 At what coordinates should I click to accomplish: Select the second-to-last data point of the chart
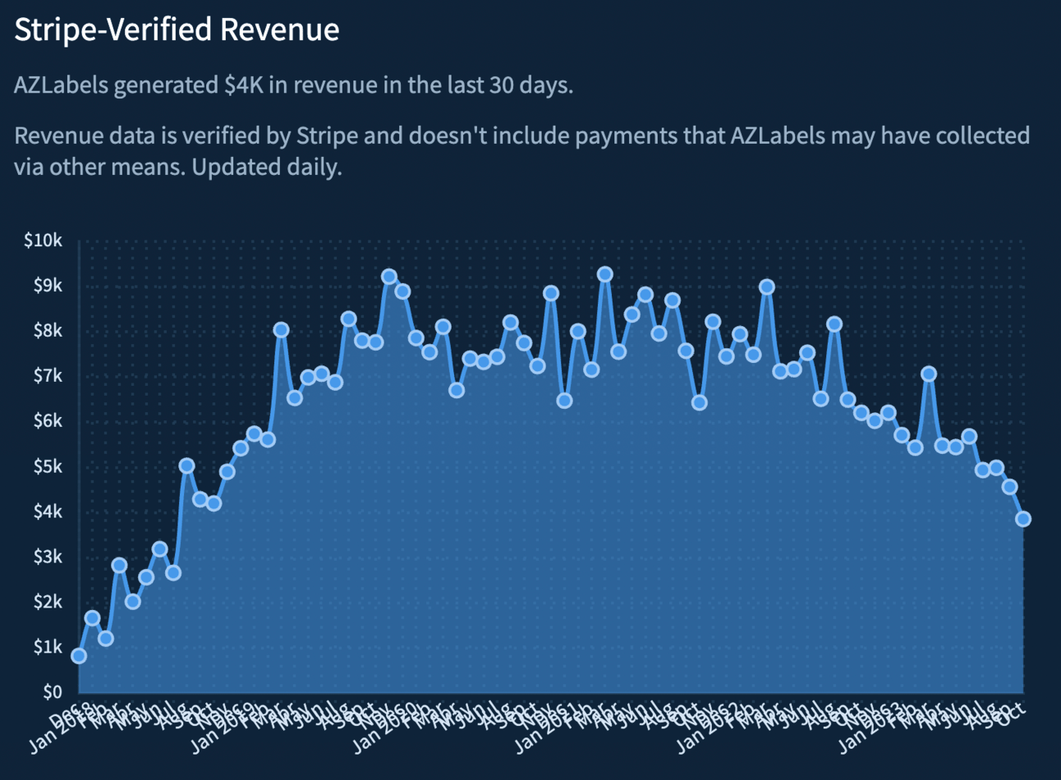point(1010,487)
